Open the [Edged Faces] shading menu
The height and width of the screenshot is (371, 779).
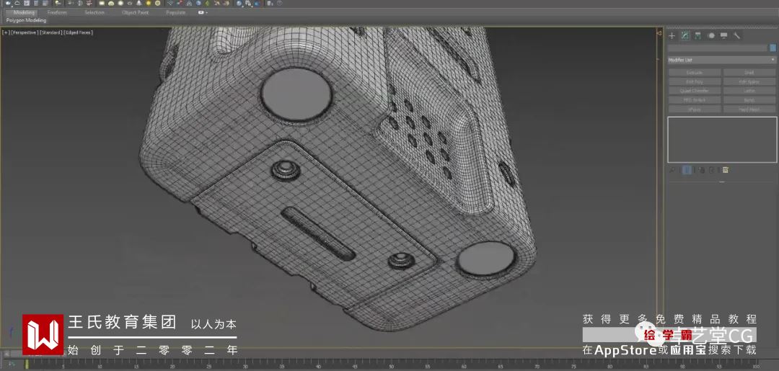(x=79, y=32)
